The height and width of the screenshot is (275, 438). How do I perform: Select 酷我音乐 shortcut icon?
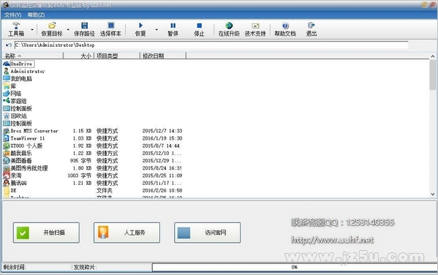(7, 153)
